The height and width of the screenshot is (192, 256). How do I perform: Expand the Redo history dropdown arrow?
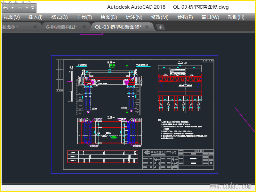pyautogui.click(x=27, y=8)
